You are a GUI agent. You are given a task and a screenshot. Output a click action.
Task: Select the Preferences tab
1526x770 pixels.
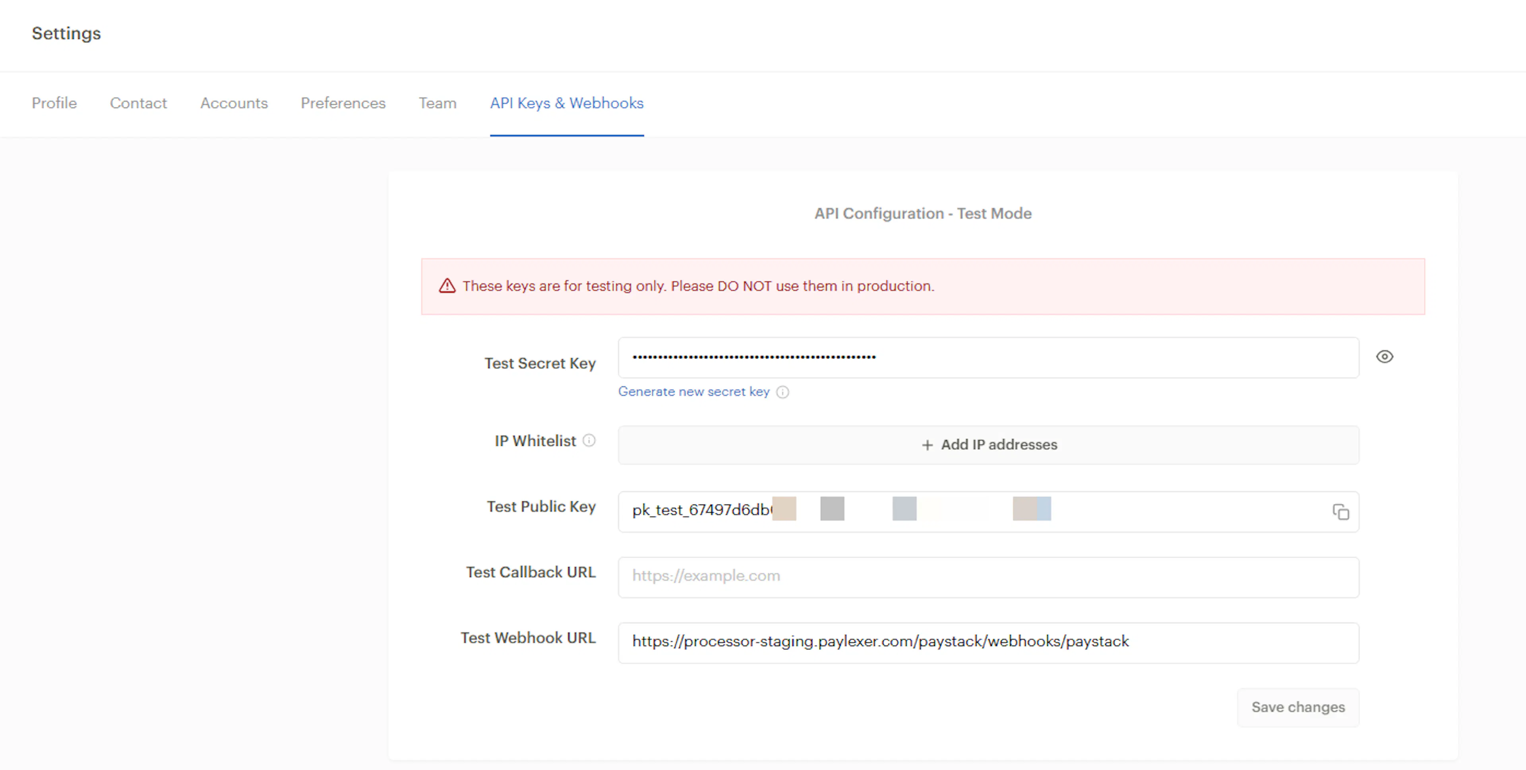[343, 103]
